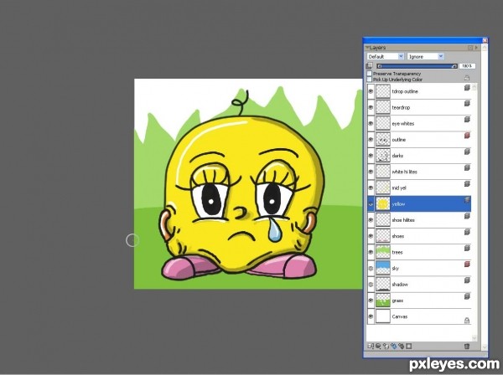
Task: Open the Dynamic Plugins button in Layers footer
Action: click(x=378, y=347)
